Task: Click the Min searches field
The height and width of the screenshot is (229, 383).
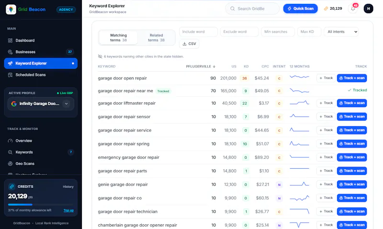Action: tap(278, 32)
